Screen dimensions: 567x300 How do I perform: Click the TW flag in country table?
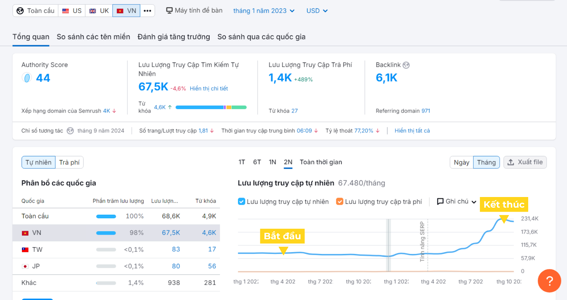(x=25, y=249)
